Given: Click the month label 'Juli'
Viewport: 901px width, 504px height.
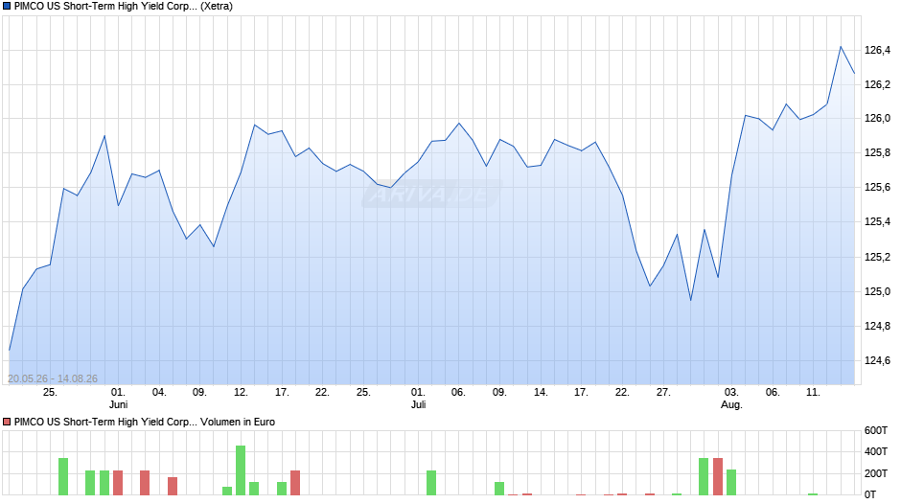Looking at the screenshot, I should coord(418,404).
